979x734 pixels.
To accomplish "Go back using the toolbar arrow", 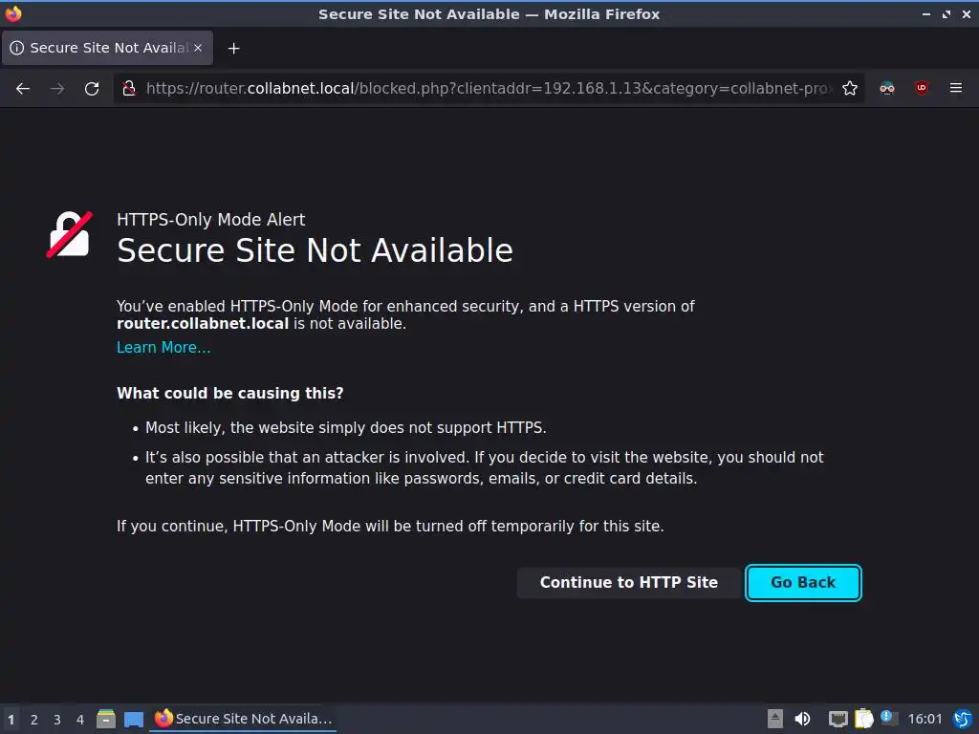I will [x=23, y=89].
